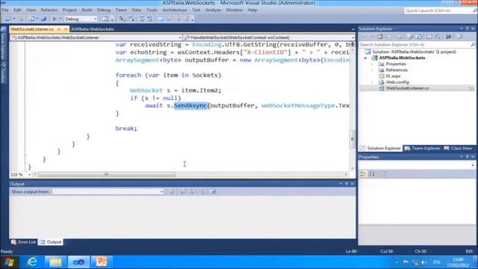Open the Debug configuration dropdown
The height and width of the screenshot is (269, 478).
point(81,19)
